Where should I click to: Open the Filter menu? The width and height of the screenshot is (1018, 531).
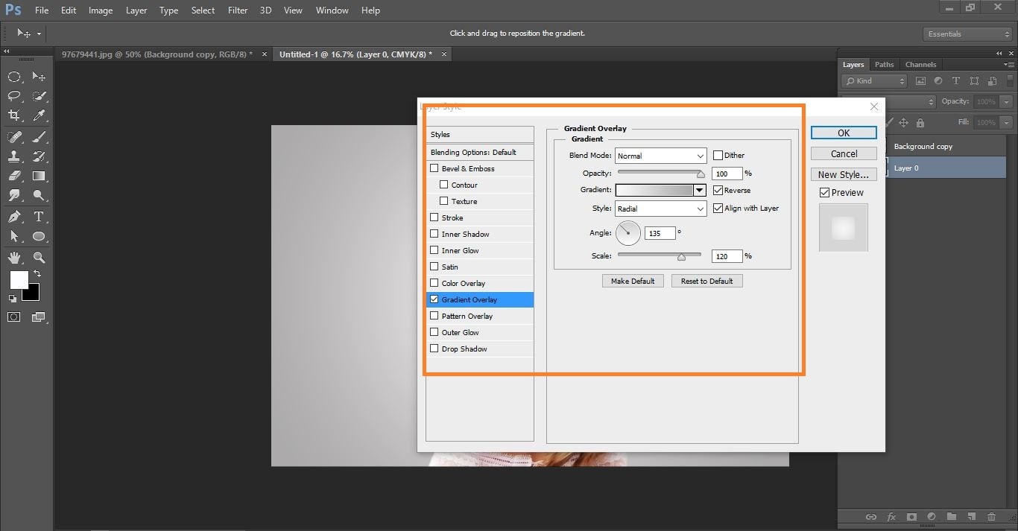tap(237, 10)
